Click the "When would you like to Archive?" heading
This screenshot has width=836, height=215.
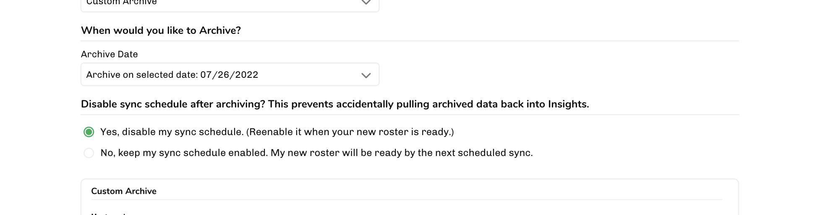161,31
